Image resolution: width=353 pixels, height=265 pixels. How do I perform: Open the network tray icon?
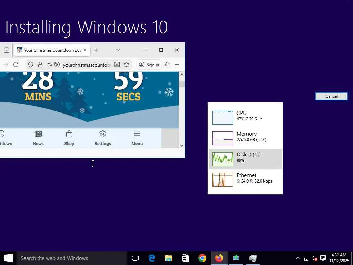click(306, 258)
